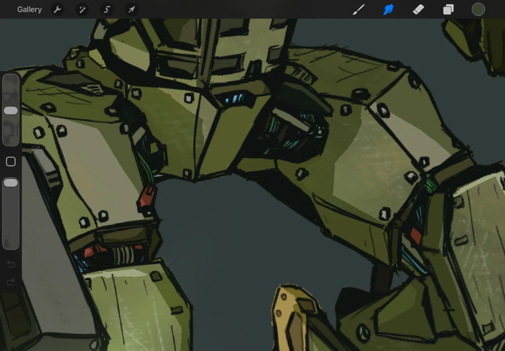Open the Actions wrench menu

58,10
